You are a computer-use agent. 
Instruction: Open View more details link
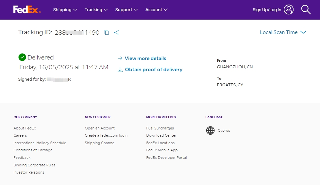(145, 59)
